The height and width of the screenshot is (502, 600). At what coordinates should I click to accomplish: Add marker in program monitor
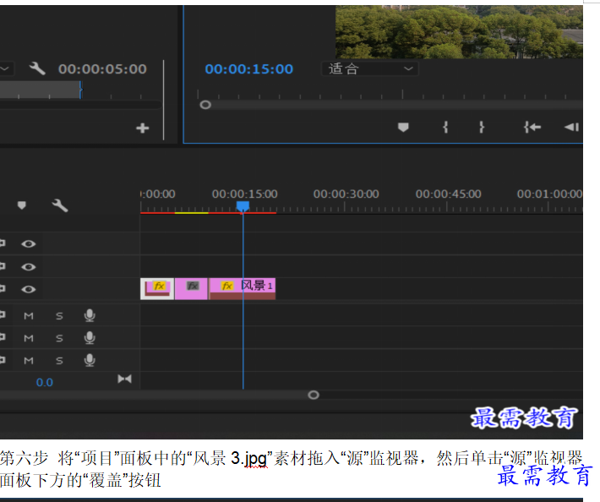[403, 127]
